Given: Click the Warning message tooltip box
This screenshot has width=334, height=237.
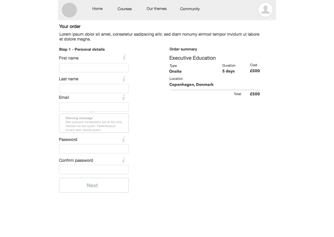Looking at the screenshot, I should [94, 123].
